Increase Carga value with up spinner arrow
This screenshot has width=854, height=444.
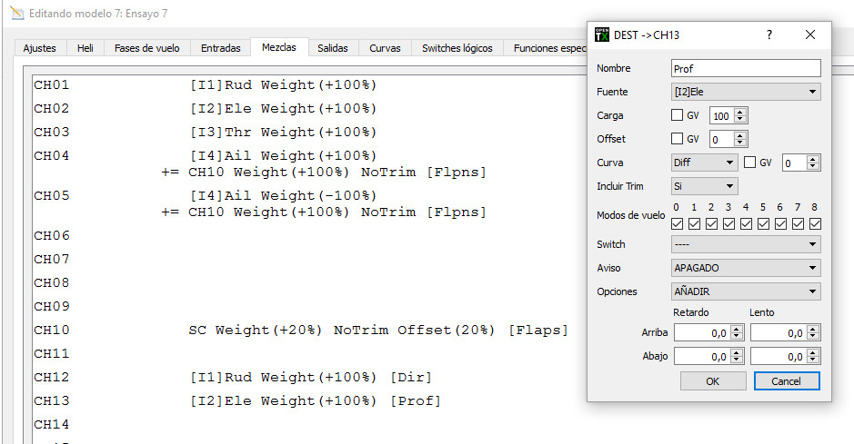(x=740, y=112)
